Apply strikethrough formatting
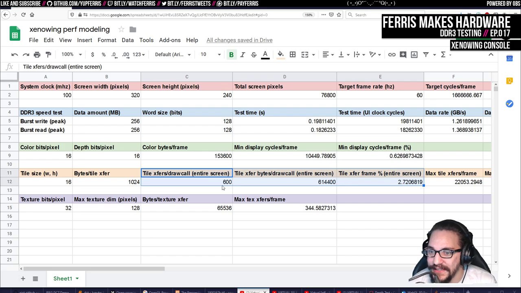Screen dimensions: 521x293 tap(254, 55)
